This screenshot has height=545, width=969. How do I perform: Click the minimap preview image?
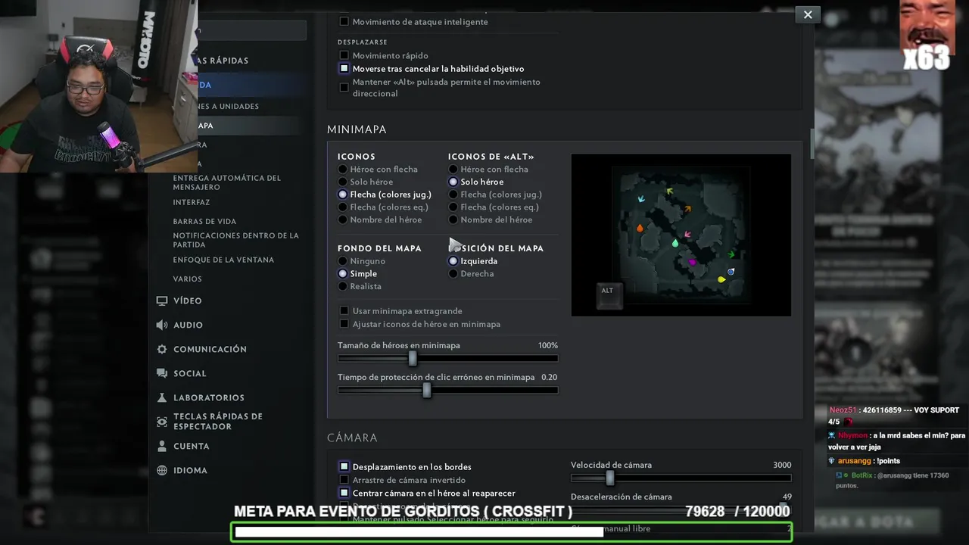click(x=681, y=235)
